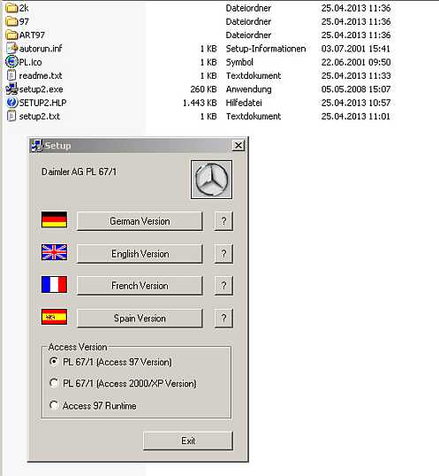Start the French Version setup
This screenshot has height=476, width=439.
pos(140,286)
